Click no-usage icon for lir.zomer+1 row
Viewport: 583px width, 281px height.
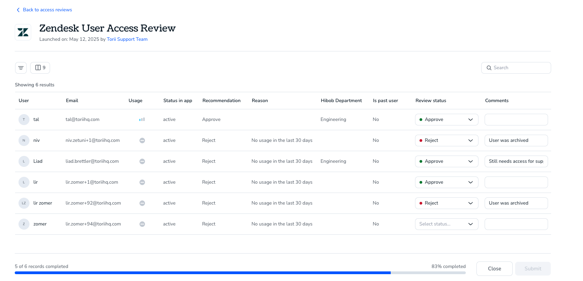pyautogui.click(x=142, y=182)
